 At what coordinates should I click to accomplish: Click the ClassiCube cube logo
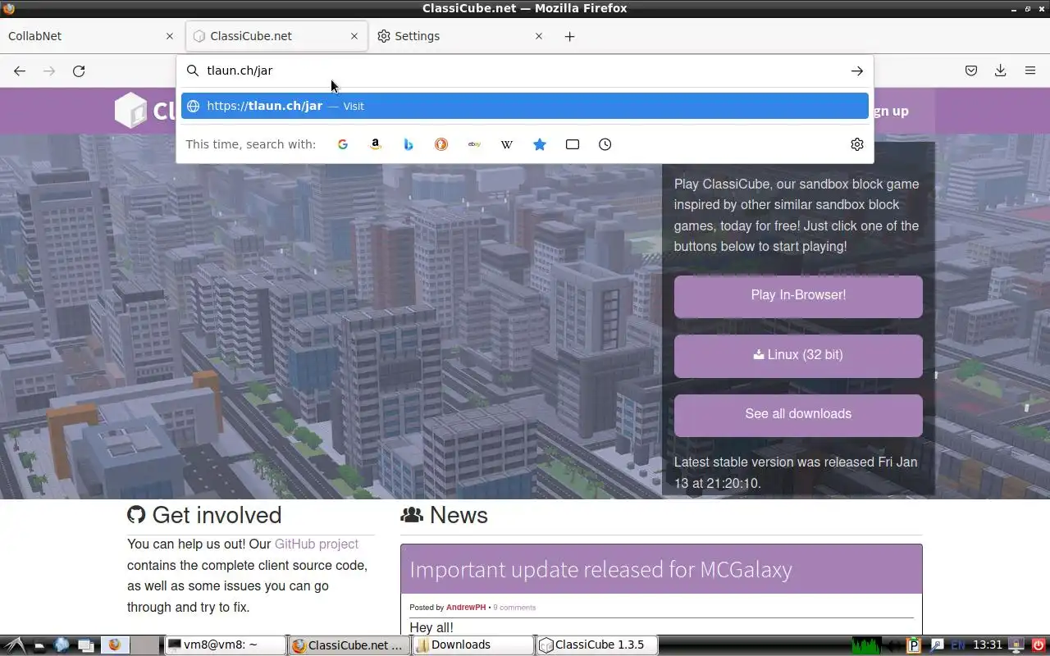click(130, 111)
